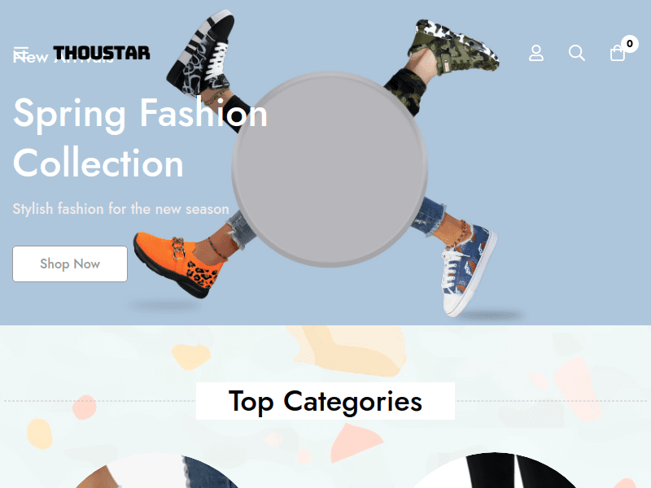This screenshot has height=488, width=651.
Task: Click the gray circle in the banner
Action: coord(330,169)
